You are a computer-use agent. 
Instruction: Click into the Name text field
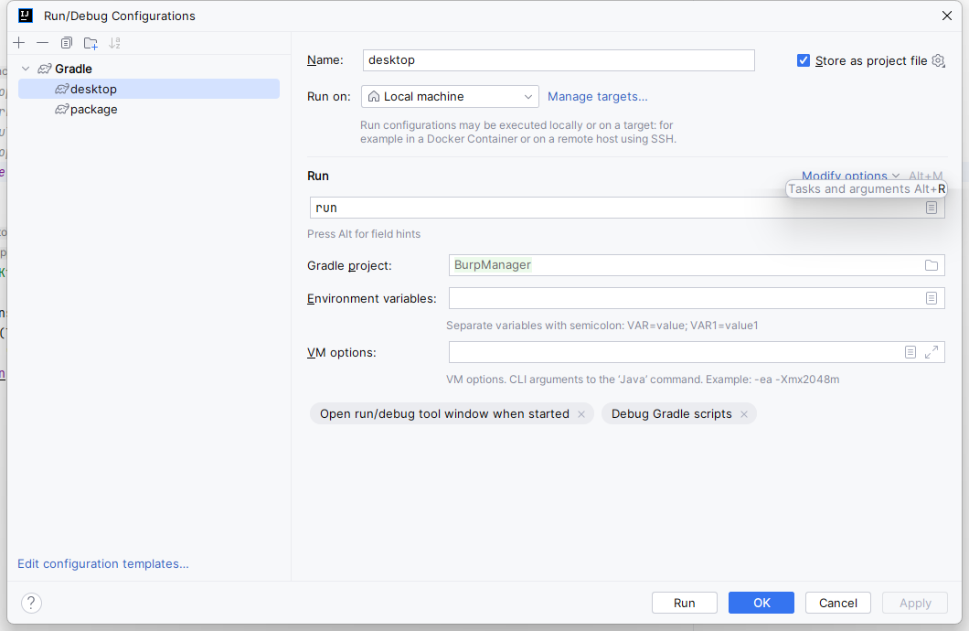558,60
